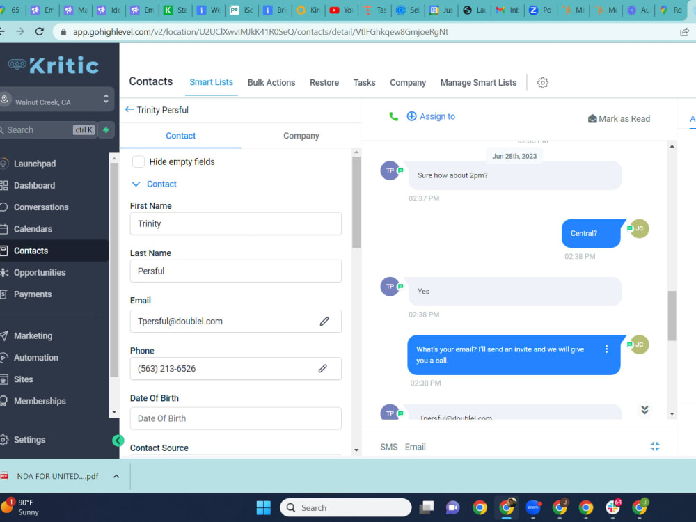The width and height of the screenshot is (696, 522).
Task: Open Opportunities in the sidebar
Action: 40,273
